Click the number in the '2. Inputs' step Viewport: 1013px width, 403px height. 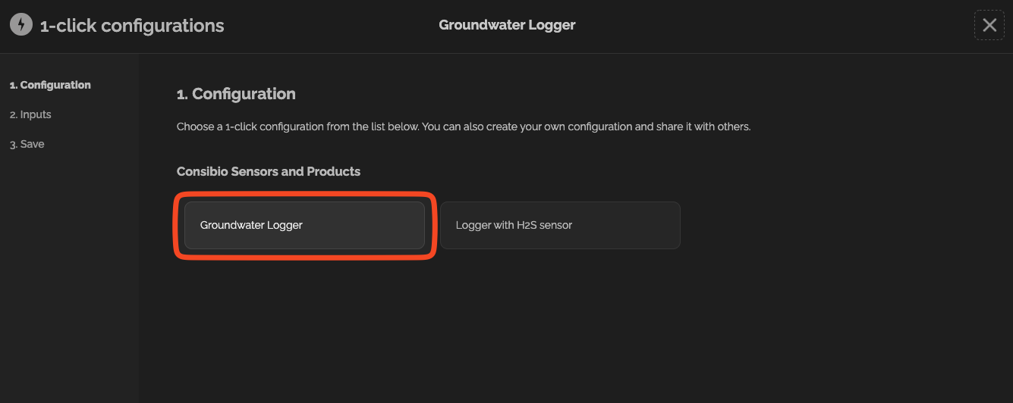point(14,114)
